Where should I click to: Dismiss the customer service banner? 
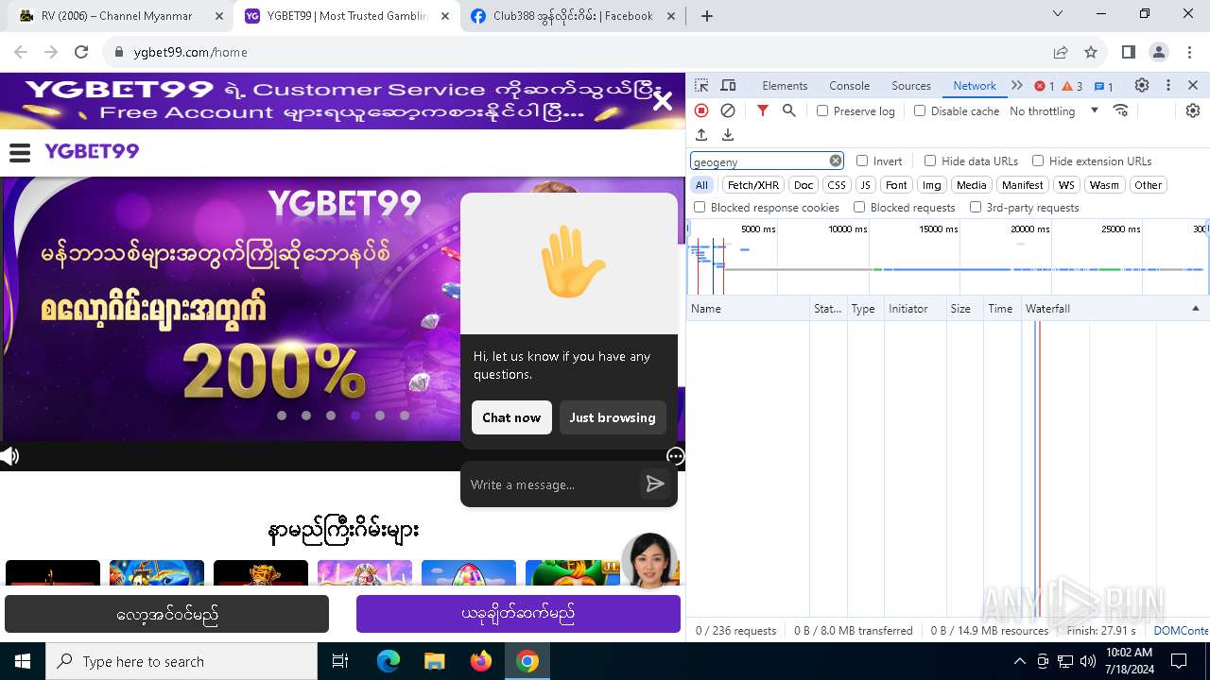[663, 100]
